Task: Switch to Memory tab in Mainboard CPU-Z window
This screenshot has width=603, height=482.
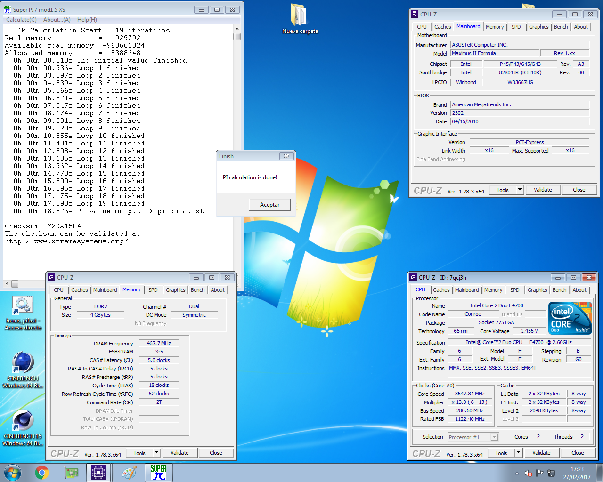Action: (x=495, y=27)
